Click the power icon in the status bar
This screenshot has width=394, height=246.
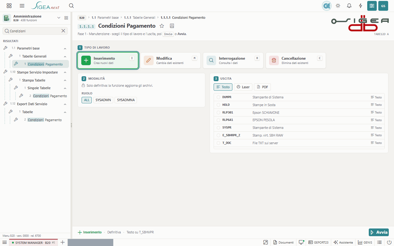389,242
